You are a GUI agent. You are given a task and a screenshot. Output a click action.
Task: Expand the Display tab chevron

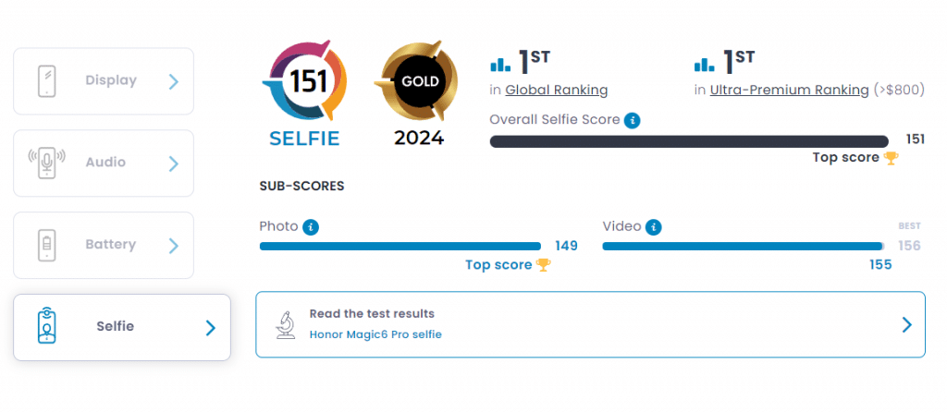[173, 81]
